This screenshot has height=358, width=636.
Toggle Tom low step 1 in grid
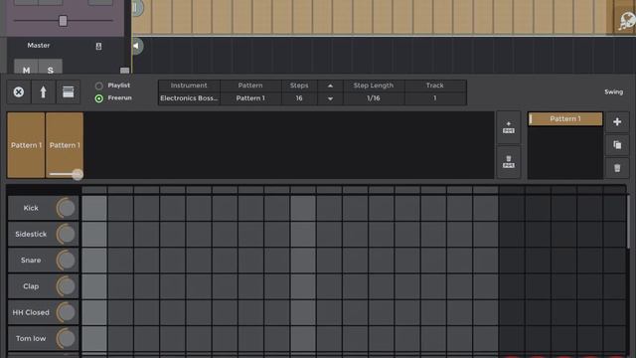pos(94,338)
